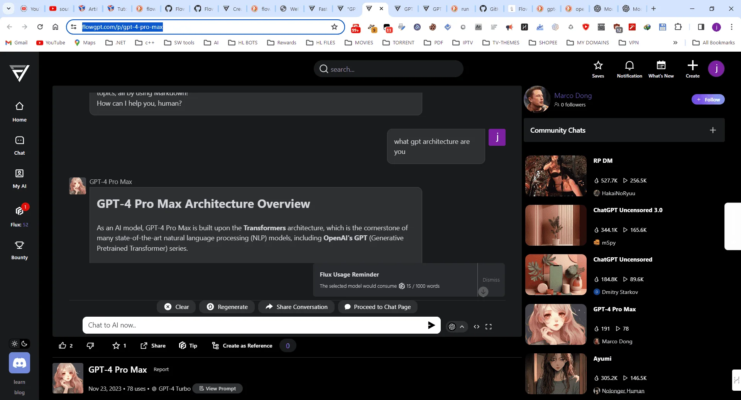The width and height of the screenshot is (741, 400).
Task: Open the side panel browser icon
Action: (701, 27)
